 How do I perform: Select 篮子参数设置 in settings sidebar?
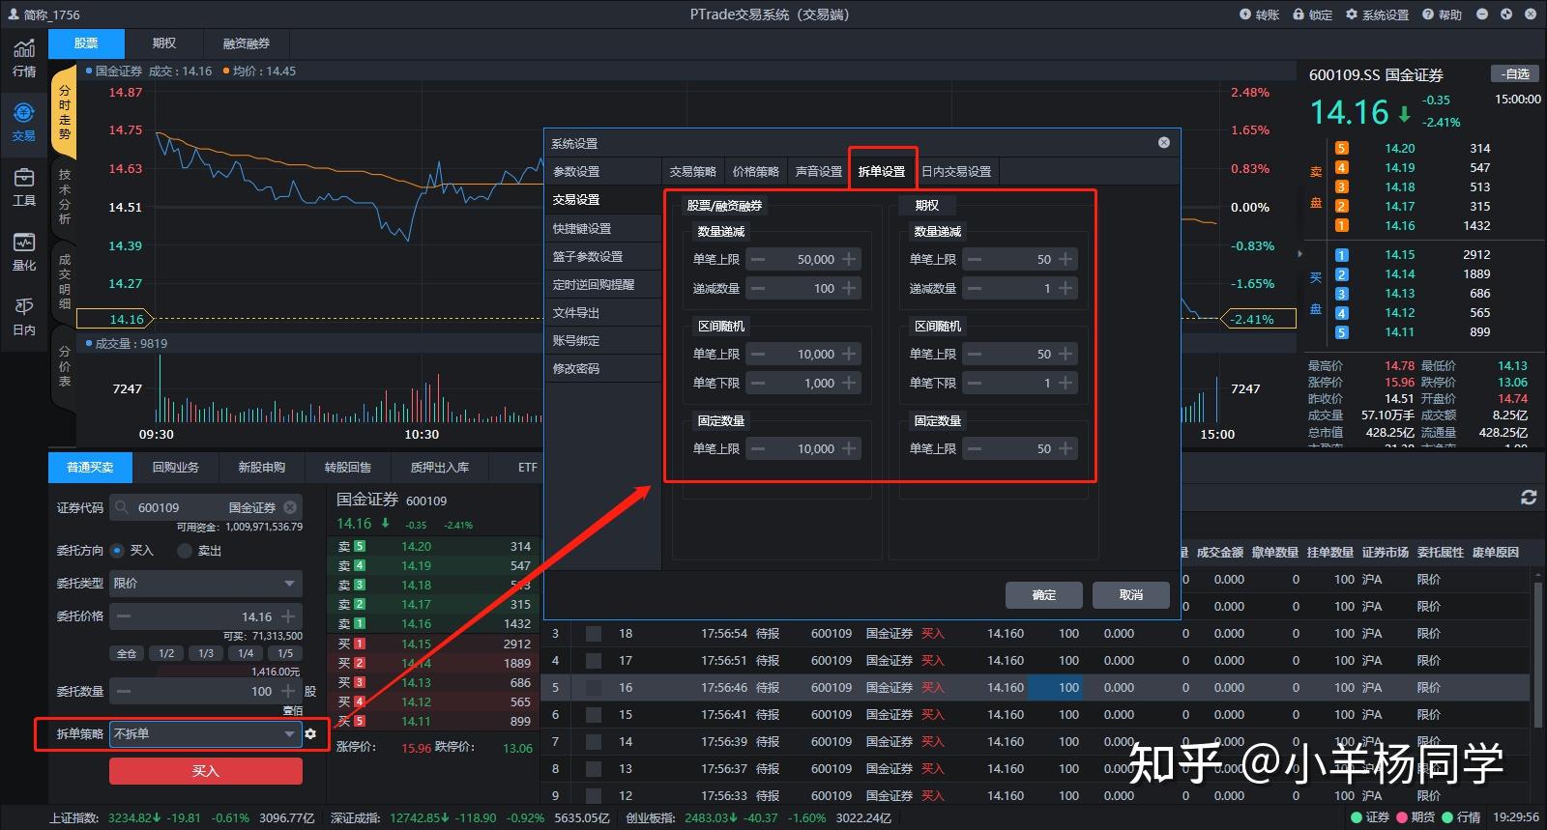pos(602,256)
